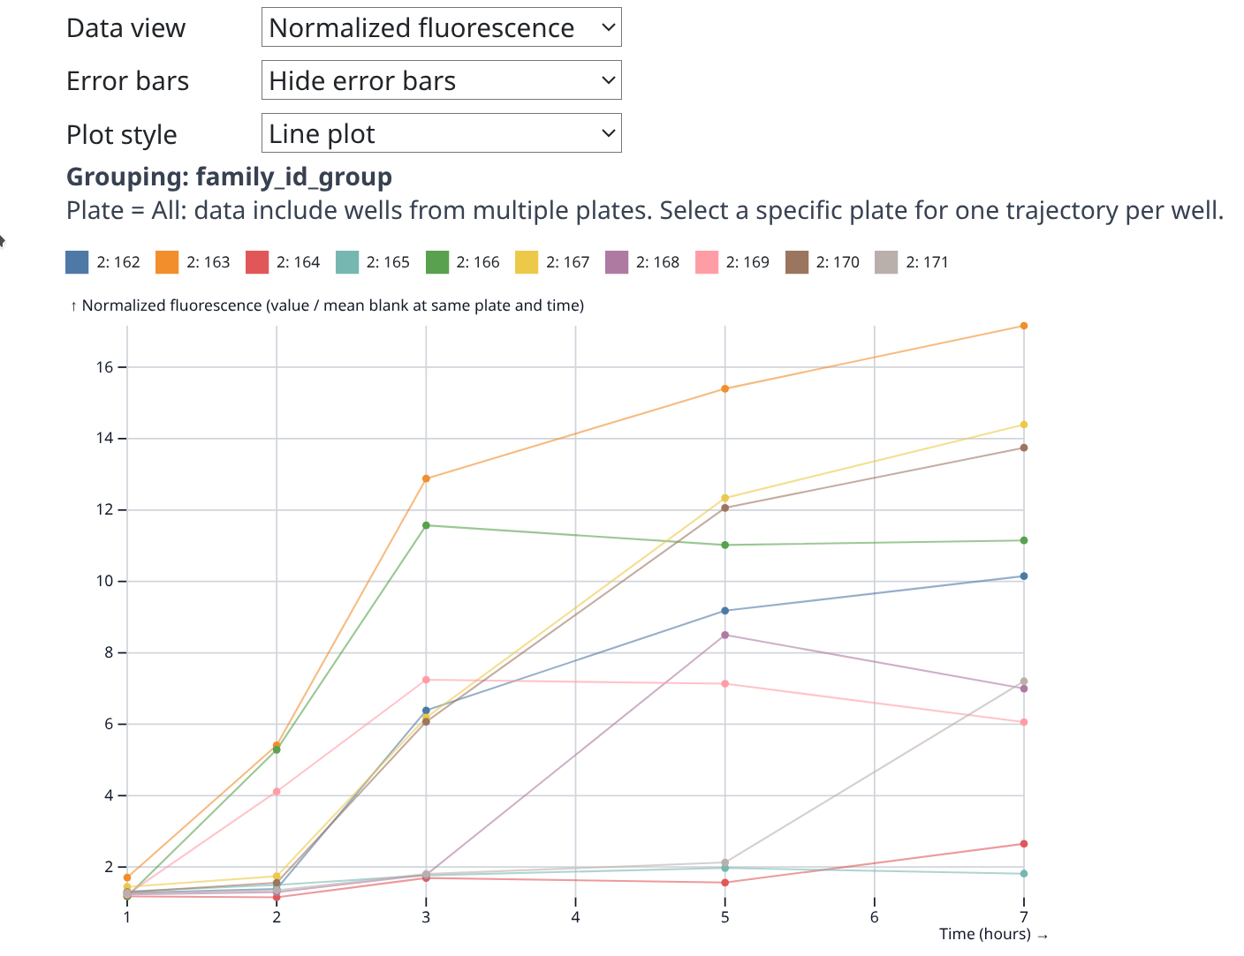Click the brown 2: 170 legend swatch
This screenshot has height=956, width=1244.
click(x=797, y=262)
